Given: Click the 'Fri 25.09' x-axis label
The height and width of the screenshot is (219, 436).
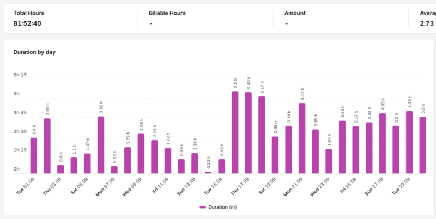Looking at the screenshot, I should [x=348, y=185].
